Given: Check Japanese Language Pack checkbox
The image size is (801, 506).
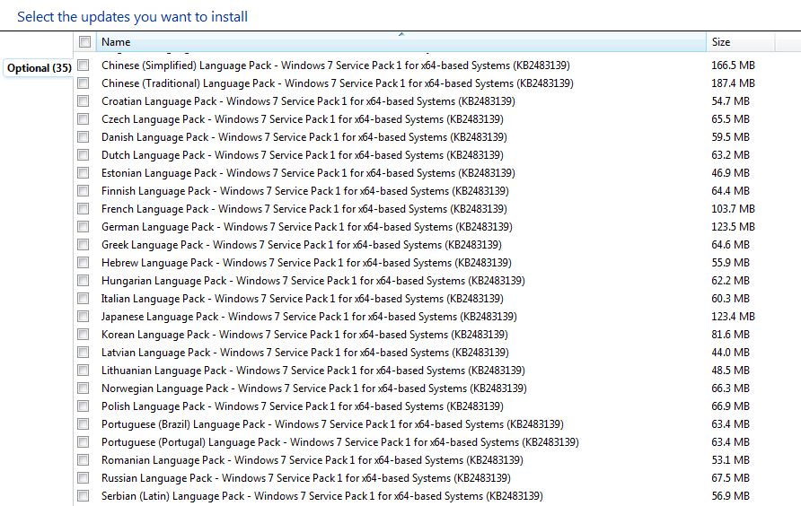Looking at the screenshot, I should pos(84,316).
